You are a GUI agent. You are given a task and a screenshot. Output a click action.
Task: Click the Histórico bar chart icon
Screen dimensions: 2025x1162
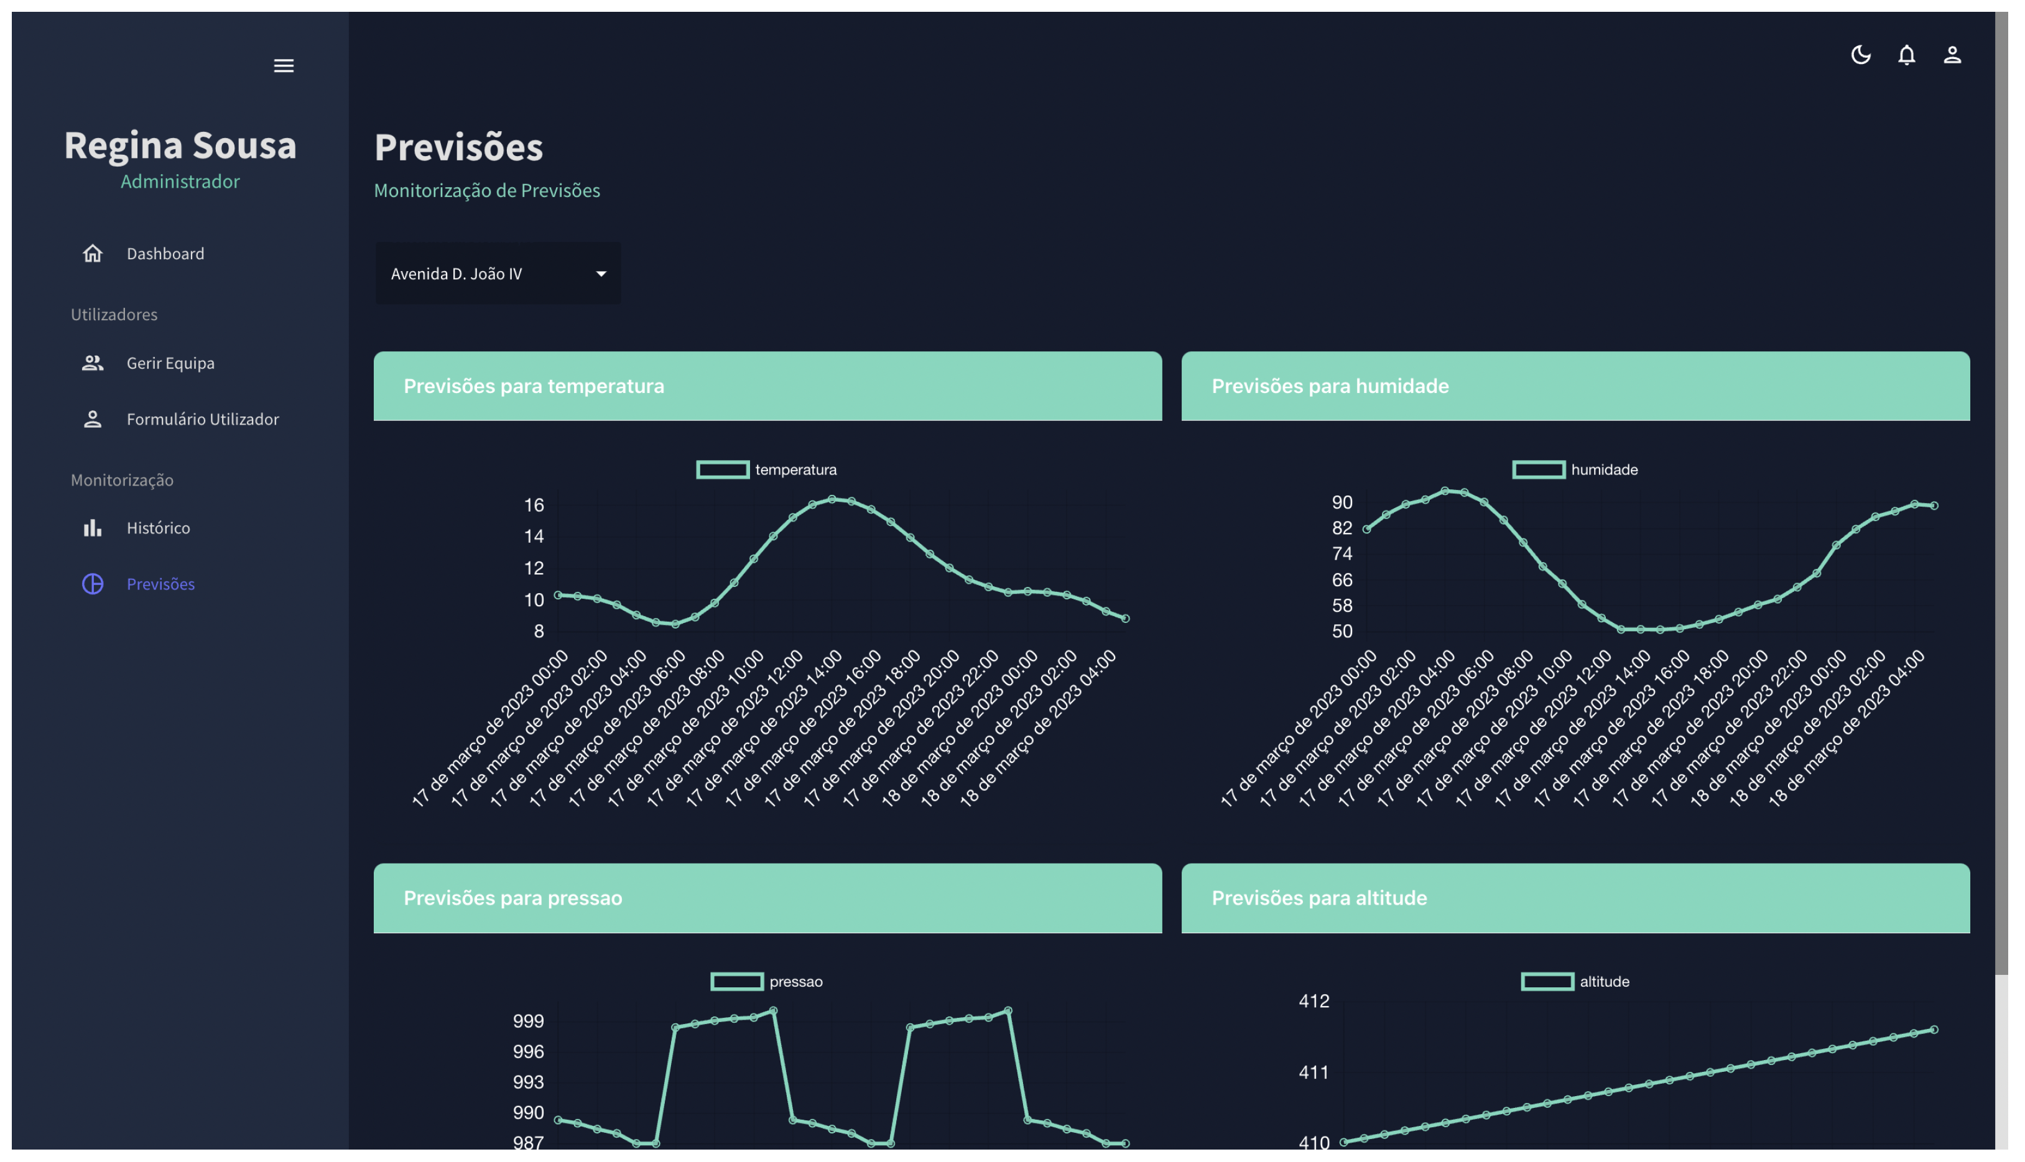point(93,527)
